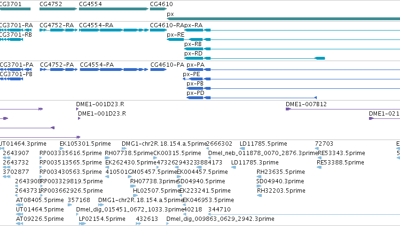Screen dimensions: 400x226
Task: Open the CG4610 gene label
Action: coord(161,4)
